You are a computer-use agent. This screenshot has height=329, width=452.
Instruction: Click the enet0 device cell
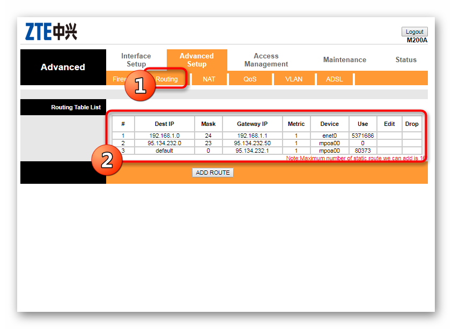click(x=330, y=136)
